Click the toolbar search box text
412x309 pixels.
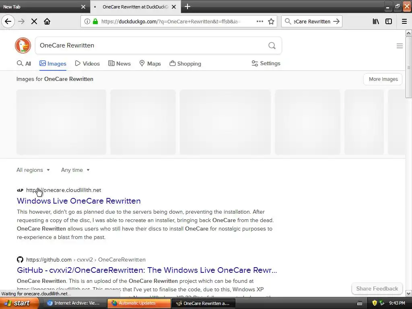coord(312,21)
